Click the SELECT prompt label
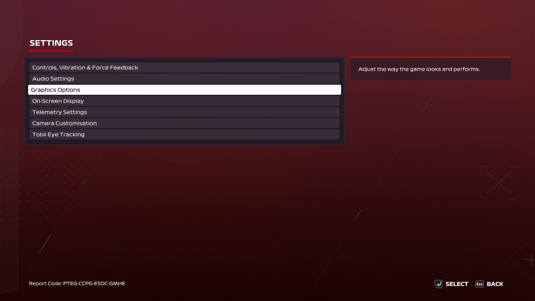This screenshot has width=535, height=301. click(x=457, y=284)
